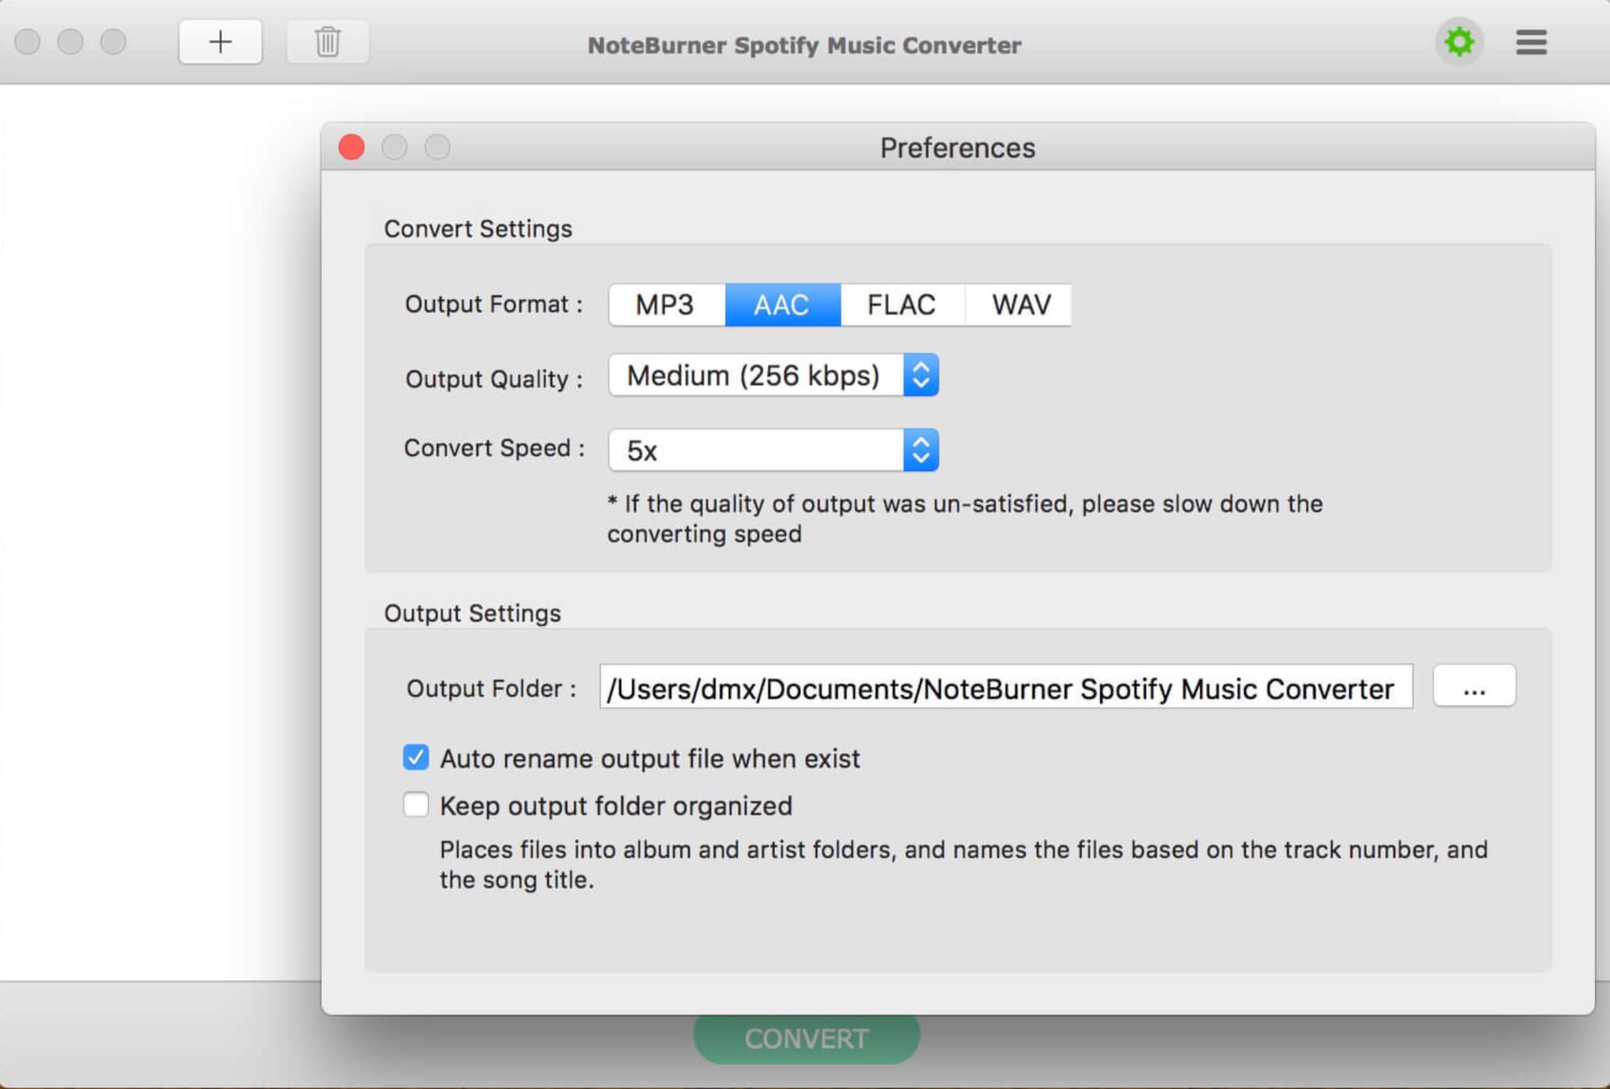Image resolution: width=1610 pixels, height=1089 pixels.
Task: Select MP3 output format
Action: [666, 305]
